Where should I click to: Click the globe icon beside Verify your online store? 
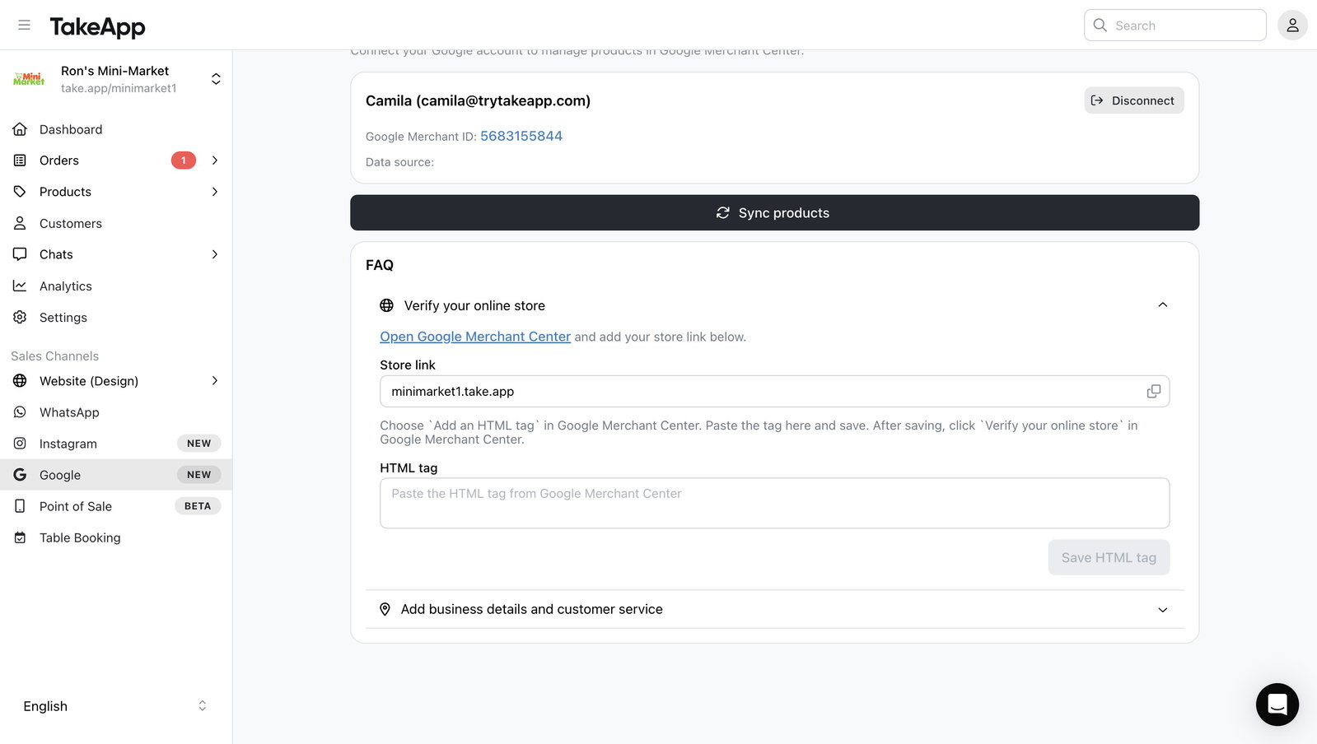[386, 305]
